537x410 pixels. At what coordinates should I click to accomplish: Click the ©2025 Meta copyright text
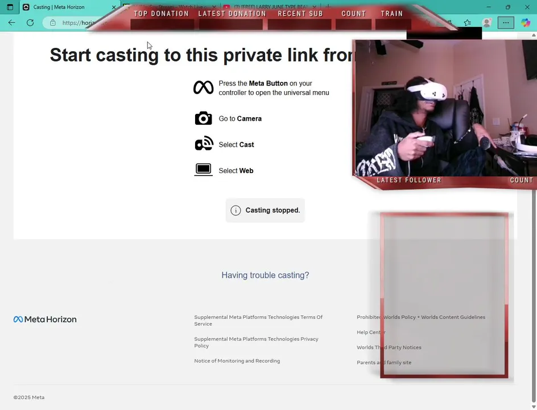[29, 397]
